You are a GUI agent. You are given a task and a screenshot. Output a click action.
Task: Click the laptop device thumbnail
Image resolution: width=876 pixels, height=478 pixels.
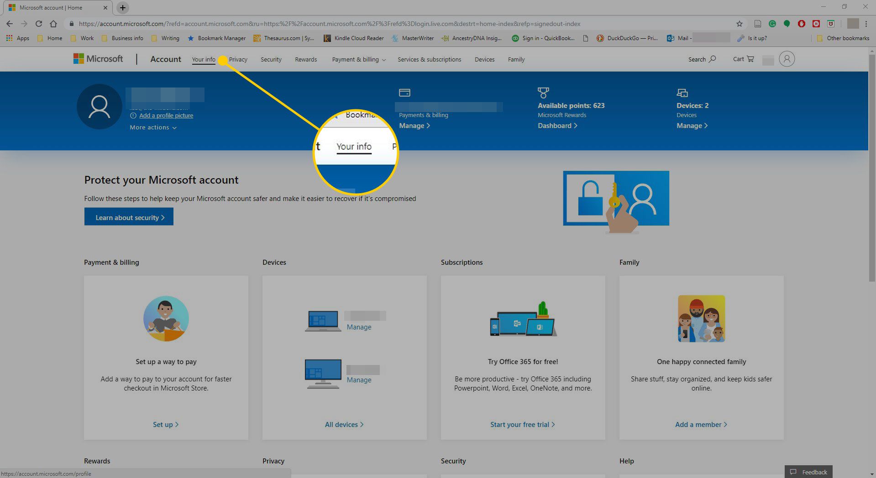323,321
